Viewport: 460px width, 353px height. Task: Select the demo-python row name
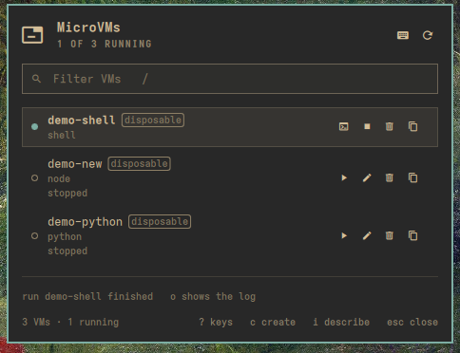point(85,222)
